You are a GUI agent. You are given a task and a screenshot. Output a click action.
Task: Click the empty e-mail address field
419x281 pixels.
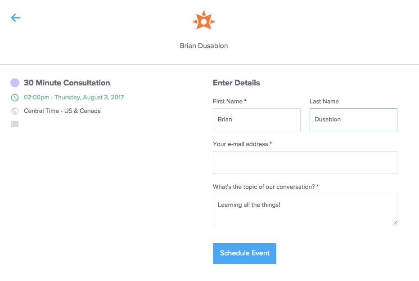coord(305,162)
